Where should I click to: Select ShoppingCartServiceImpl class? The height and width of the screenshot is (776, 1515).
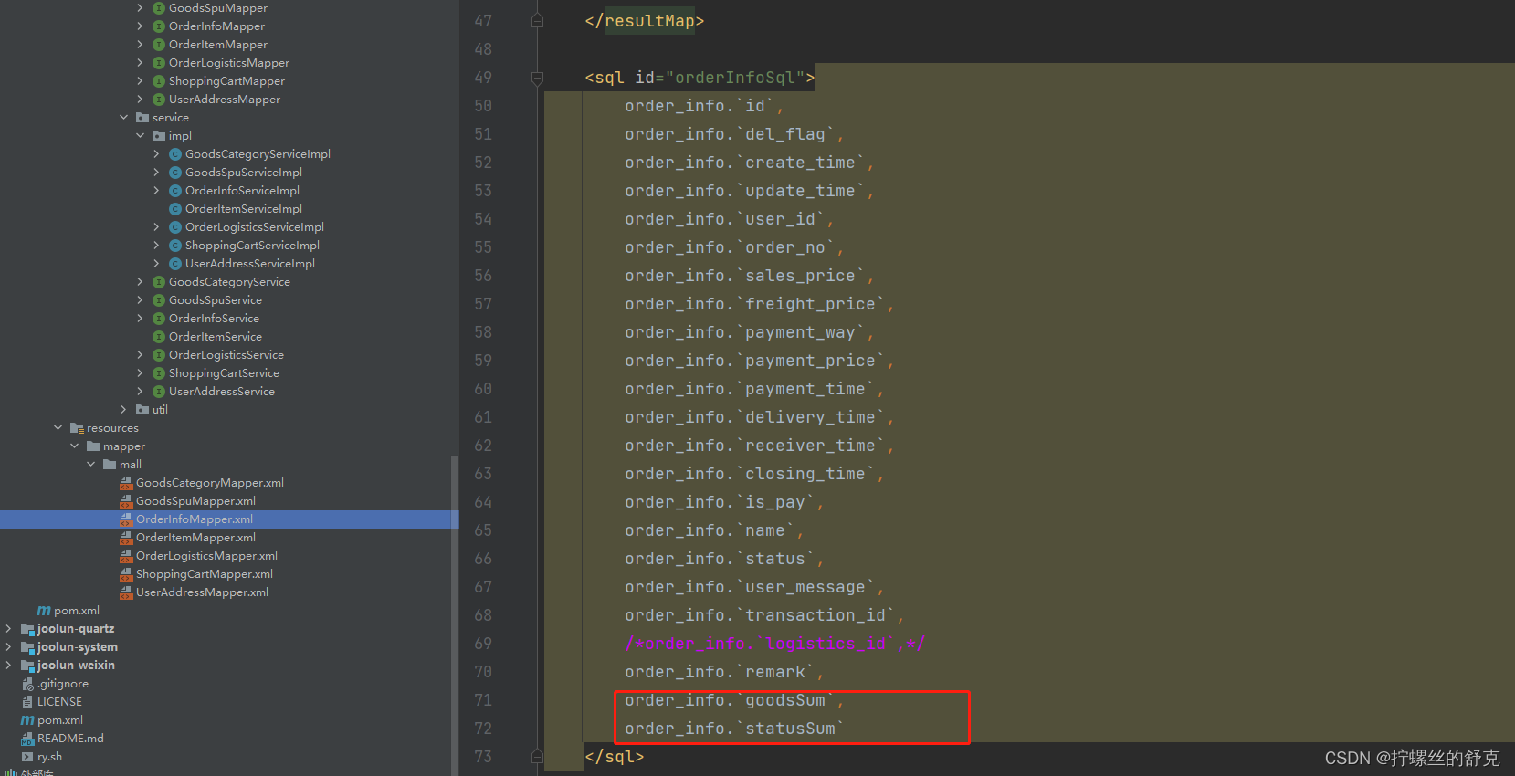[x=252, y=246]
